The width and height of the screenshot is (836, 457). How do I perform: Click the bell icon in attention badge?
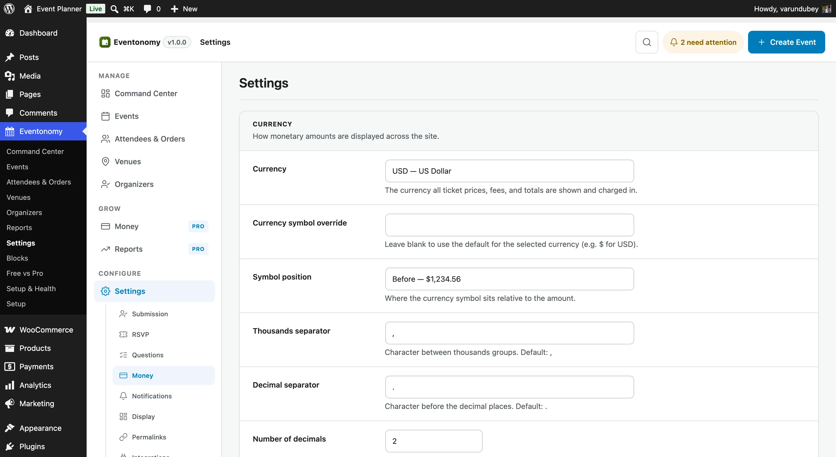(x=674, y=42)
